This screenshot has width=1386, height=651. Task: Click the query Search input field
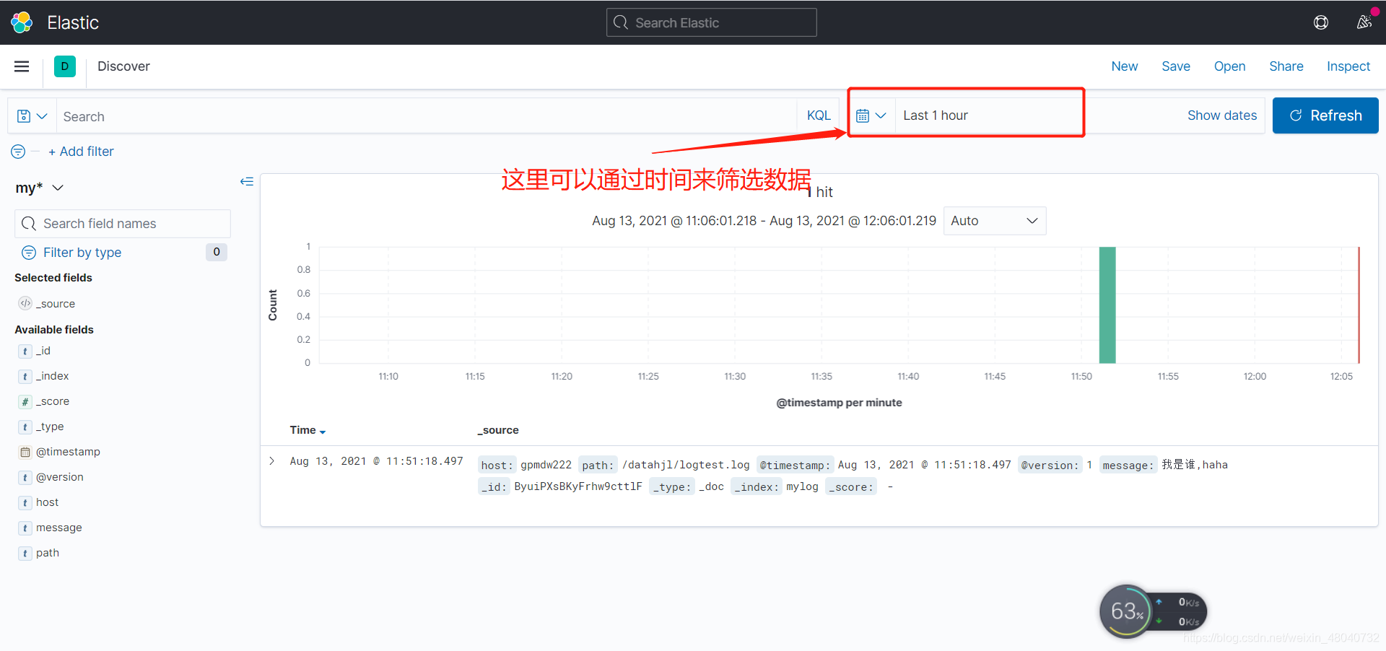(426, 116)
